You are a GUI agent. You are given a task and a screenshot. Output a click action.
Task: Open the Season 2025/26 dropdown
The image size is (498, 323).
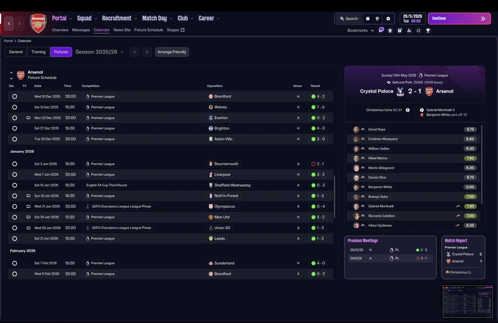click(100, 52)
